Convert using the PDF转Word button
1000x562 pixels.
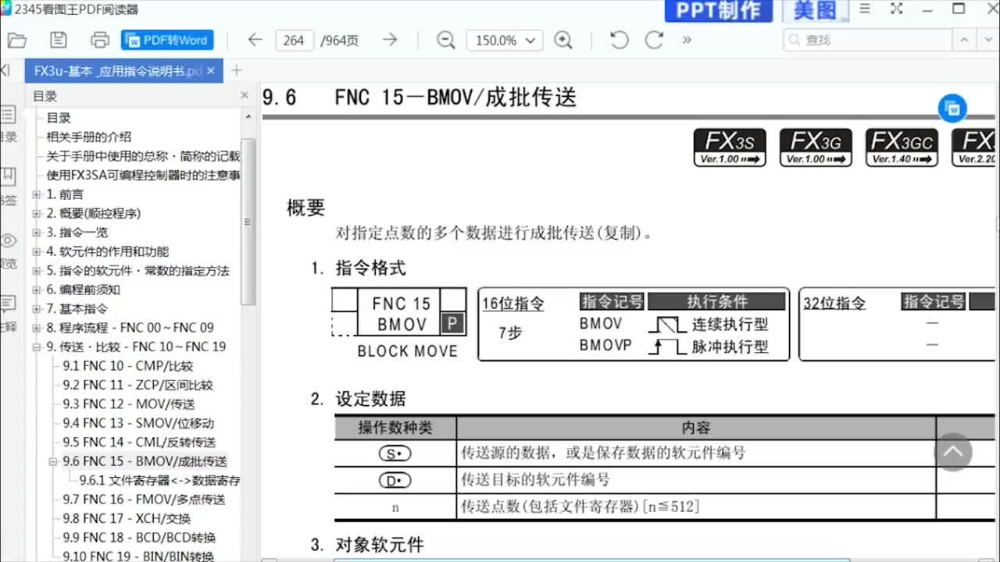point(167,41)
